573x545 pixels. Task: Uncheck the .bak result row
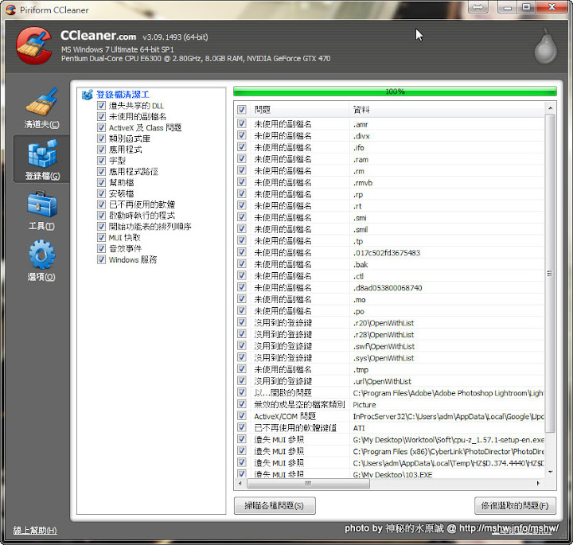coord(242,263)
